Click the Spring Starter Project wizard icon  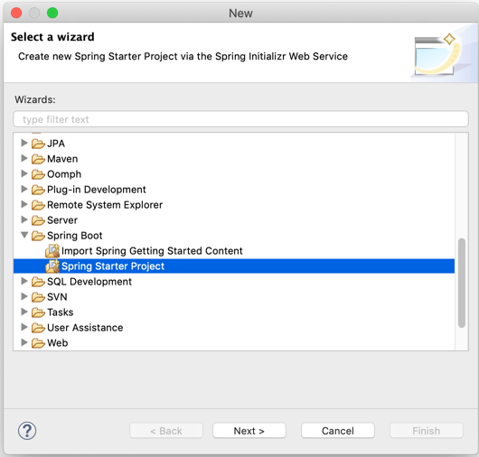(x=52, y=266)
